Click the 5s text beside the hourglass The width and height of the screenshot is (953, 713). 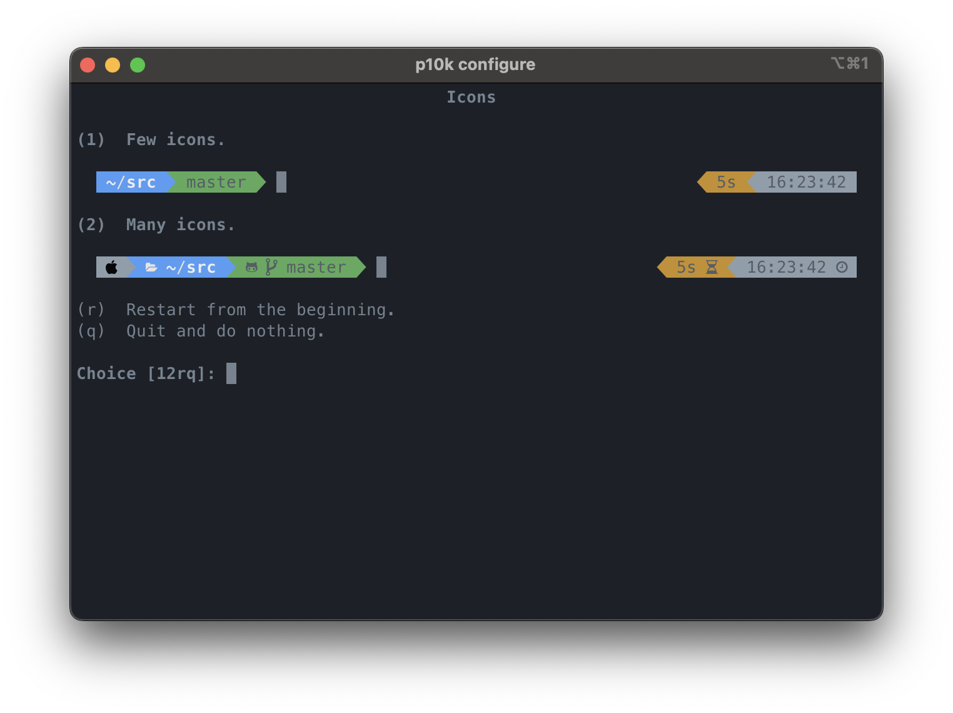(x=686, y=267)
